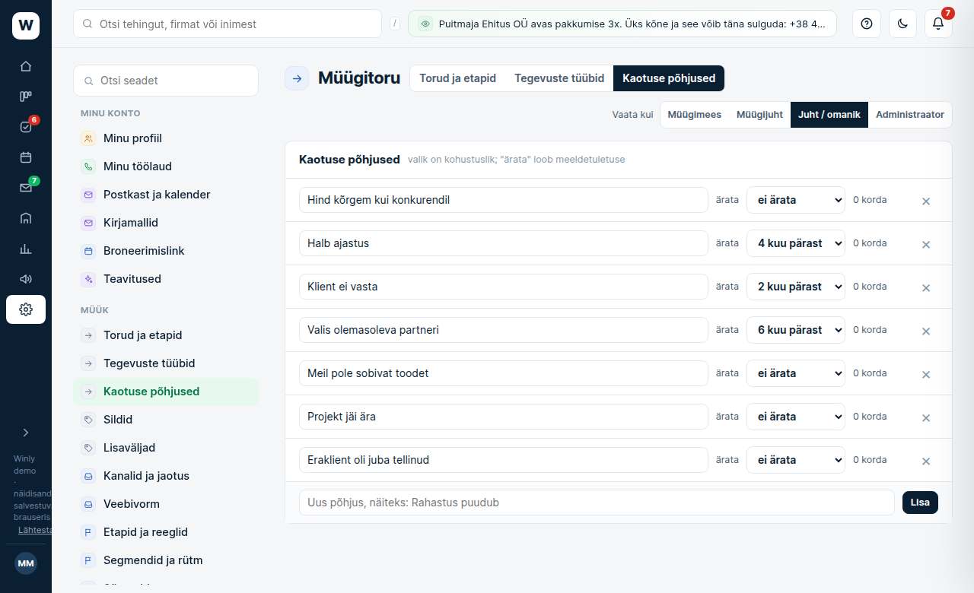Switch to the 'Tegevuste tüübid' tab

559,78
